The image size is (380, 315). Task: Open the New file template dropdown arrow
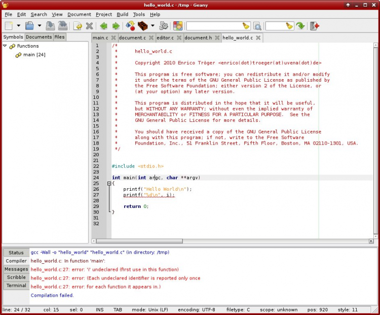(19, 26)
